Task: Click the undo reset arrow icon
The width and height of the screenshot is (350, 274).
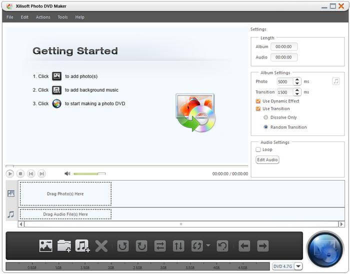Action: [222, 246]
